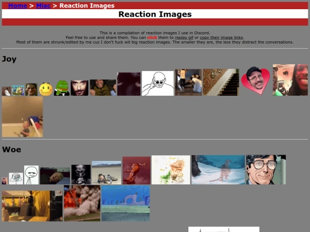Click the staircase with wallpaper gif
Viewport: 310px width, 232px height.
click(221, 82)
